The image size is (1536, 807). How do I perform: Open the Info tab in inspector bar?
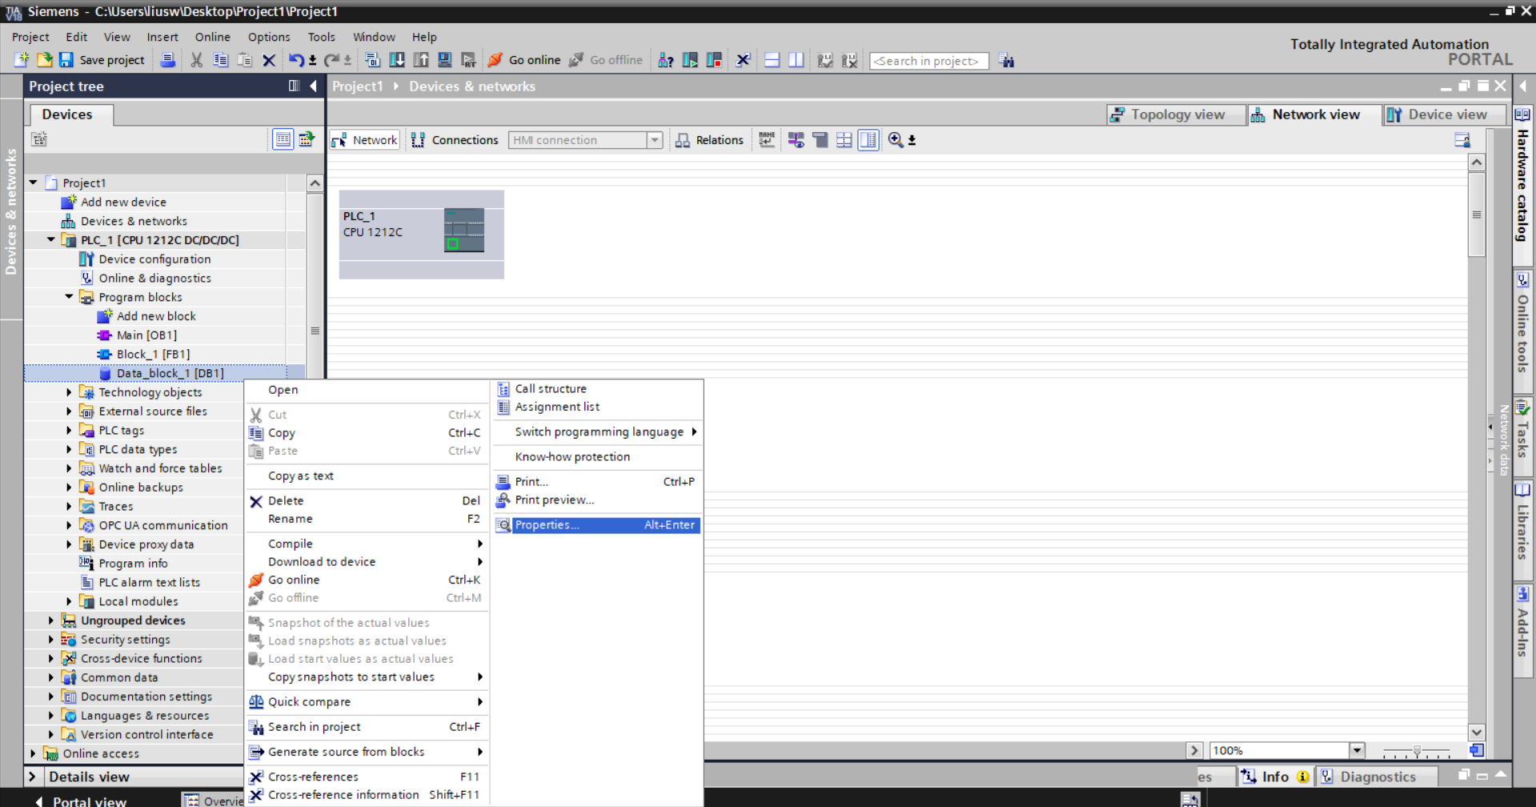click(x=1274, y=777)
